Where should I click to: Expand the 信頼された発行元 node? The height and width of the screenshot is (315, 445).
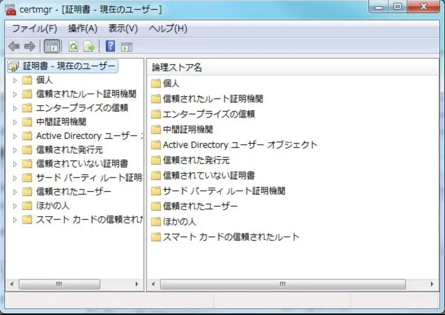(15, 150)
